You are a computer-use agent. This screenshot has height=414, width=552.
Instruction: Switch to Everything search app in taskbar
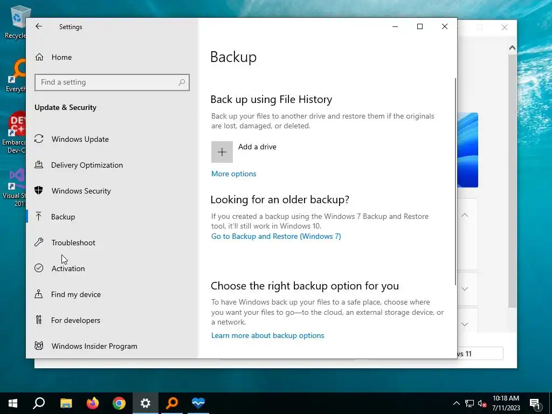172,403
